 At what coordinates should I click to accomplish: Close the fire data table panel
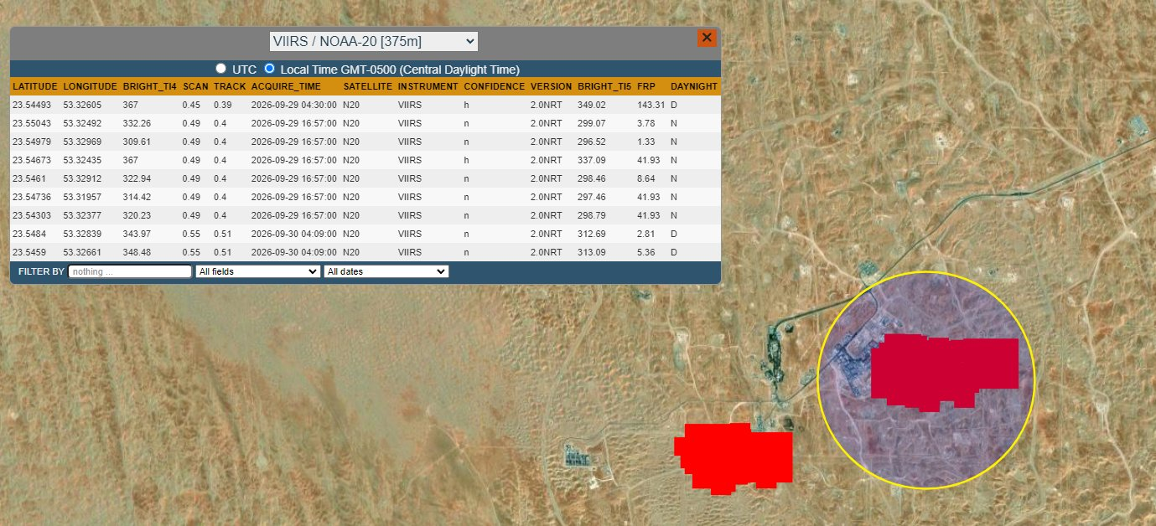[706, 38]
